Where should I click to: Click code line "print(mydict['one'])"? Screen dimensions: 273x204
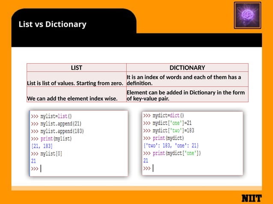pyautogui.click(x=172, y=153)
